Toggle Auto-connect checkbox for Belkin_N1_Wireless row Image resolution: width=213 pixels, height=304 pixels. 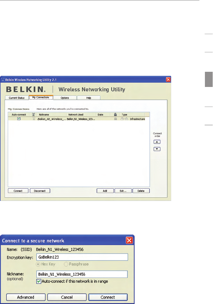pyautogui.click(x=19, y=119)
